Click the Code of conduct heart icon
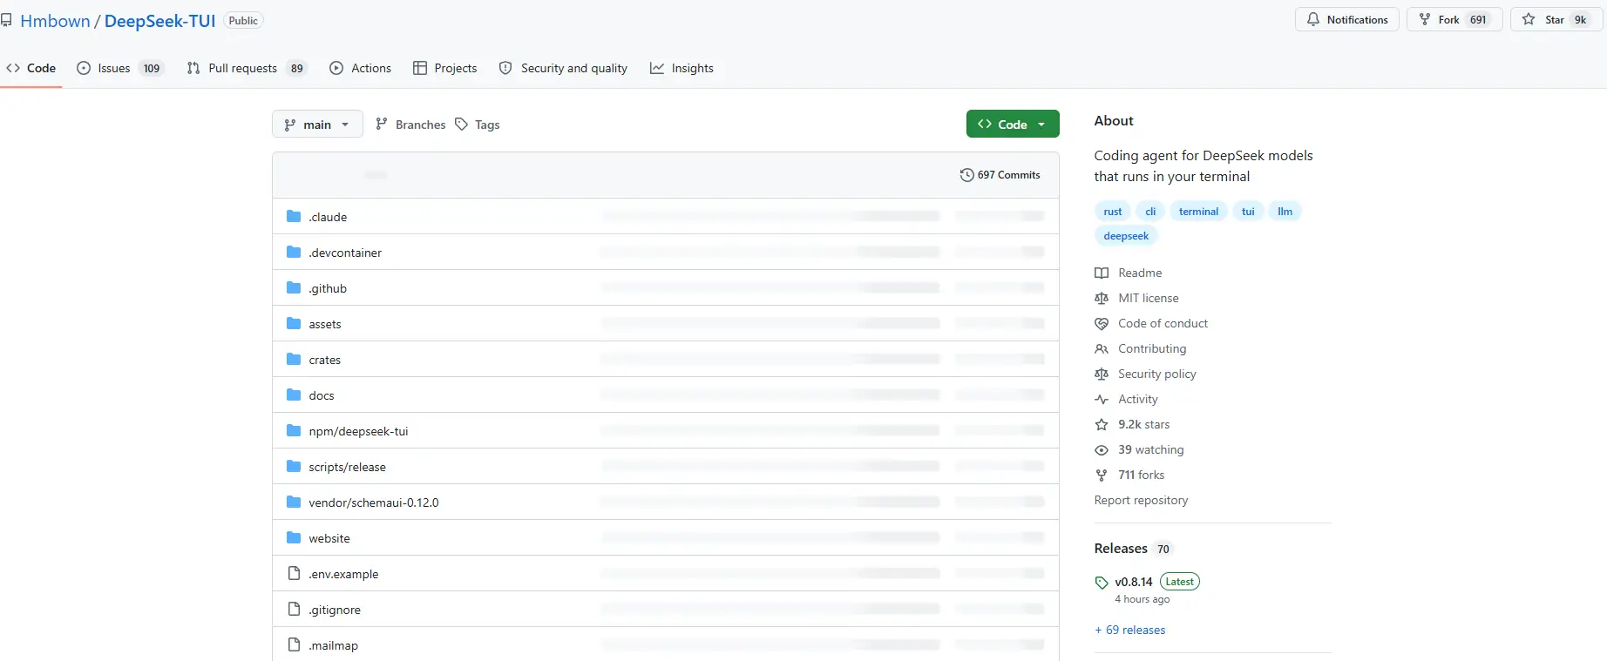Screen dimensions: 1607x661 pos(1102,323)
